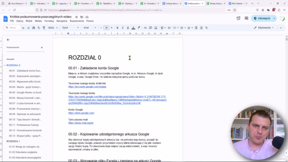Insert a link with chain icon
Screen dimensions: 288x162
pyautogui.click(x=145, y=28)
